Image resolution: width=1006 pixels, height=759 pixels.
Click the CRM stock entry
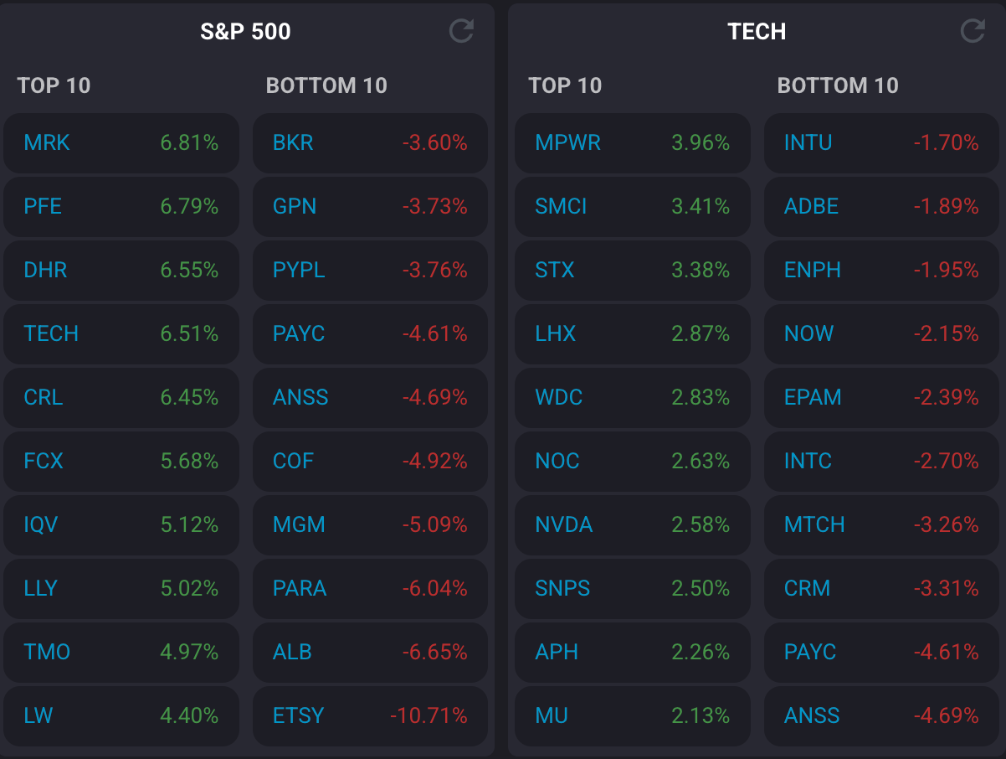click(807, 588)
